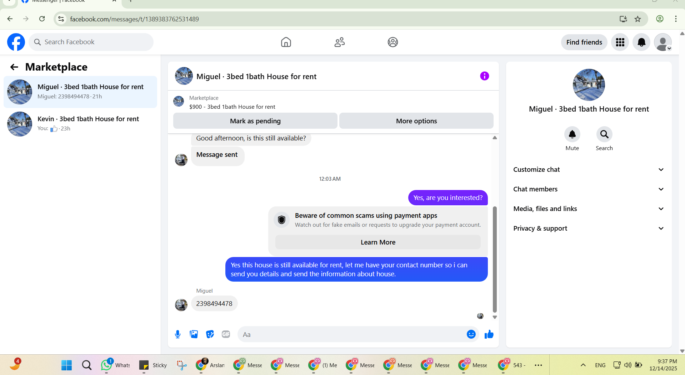Mute this conversation bell icon
Screen dimensions: 685x375
point(572,134)
